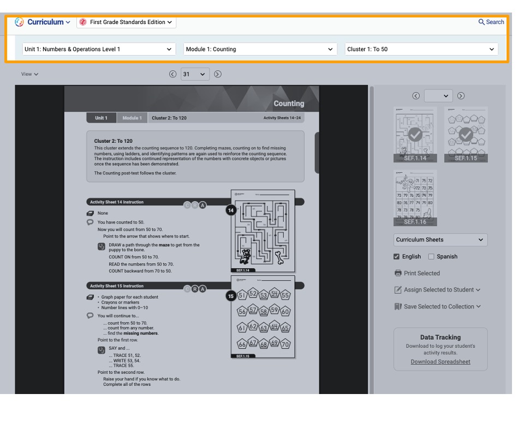Open the Curriculum Sheets dropdown
The width and height of the screenshot is (524, 436).
click(x=440, y=240)
